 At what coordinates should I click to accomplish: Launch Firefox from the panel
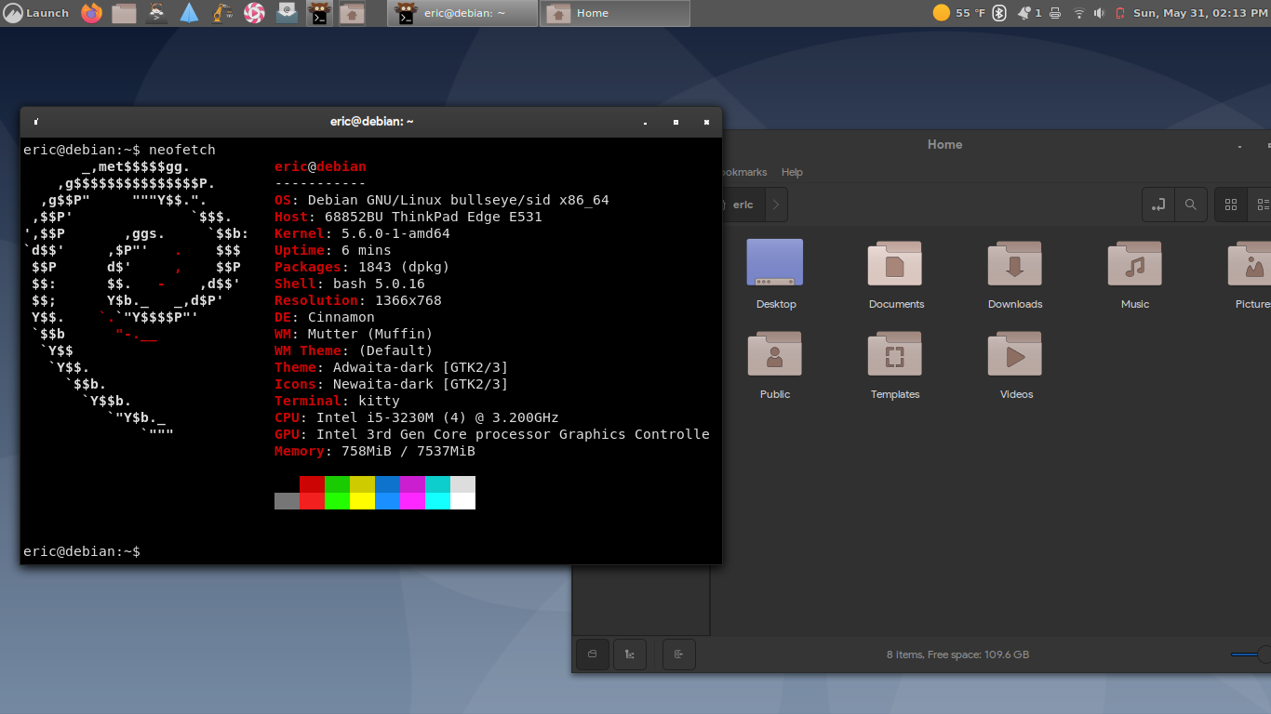click(91, 13)
